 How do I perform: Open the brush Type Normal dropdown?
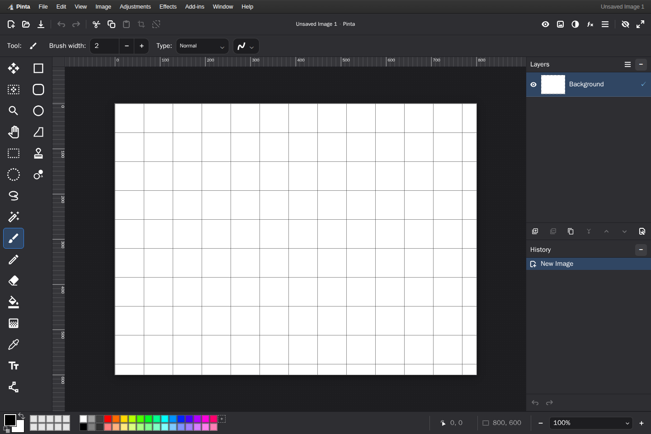tap(203, 46)
